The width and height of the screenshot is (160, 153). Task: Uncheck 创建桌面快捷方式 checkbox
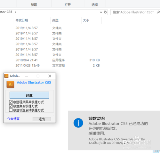click(11, 106)
